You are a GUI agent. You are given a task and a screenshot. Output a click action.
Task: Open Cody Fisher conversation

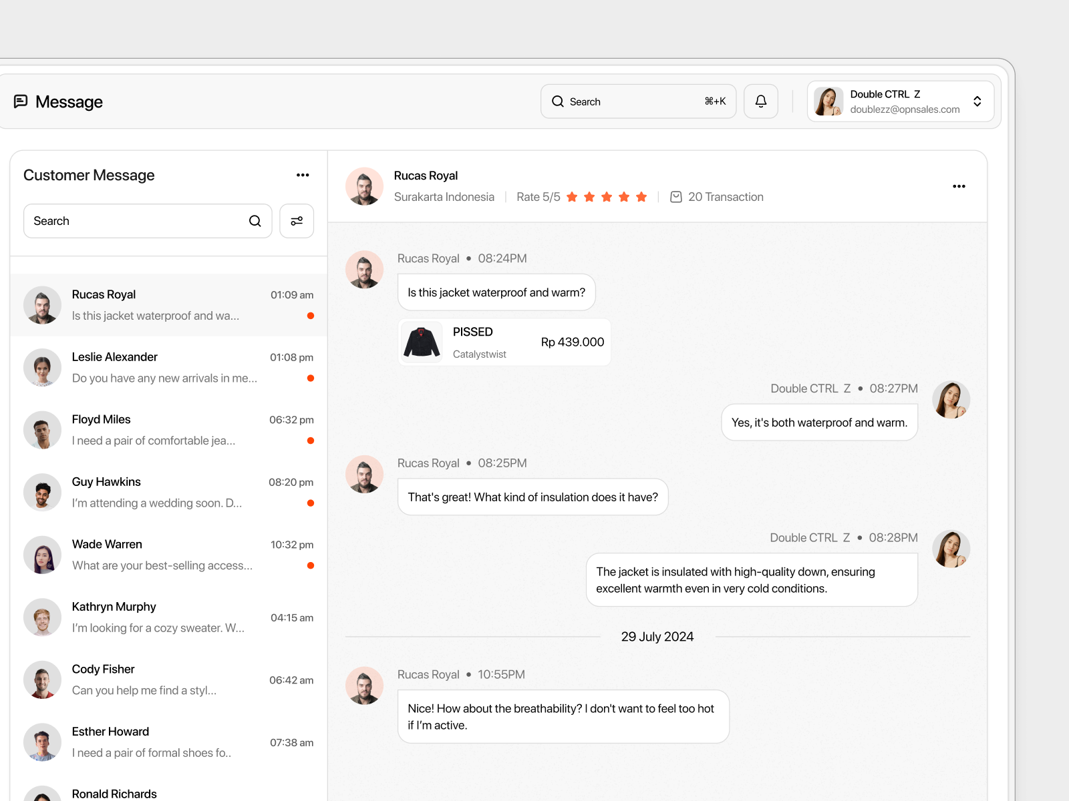(168, 680)
